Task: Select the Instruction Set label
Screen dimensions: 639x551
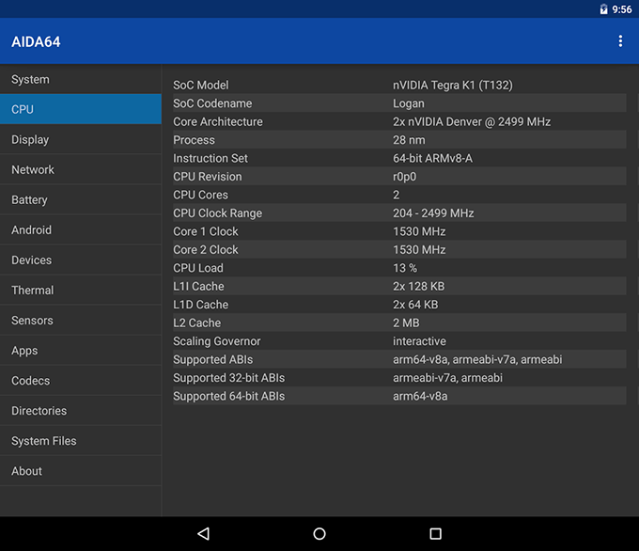Action: 210,158
